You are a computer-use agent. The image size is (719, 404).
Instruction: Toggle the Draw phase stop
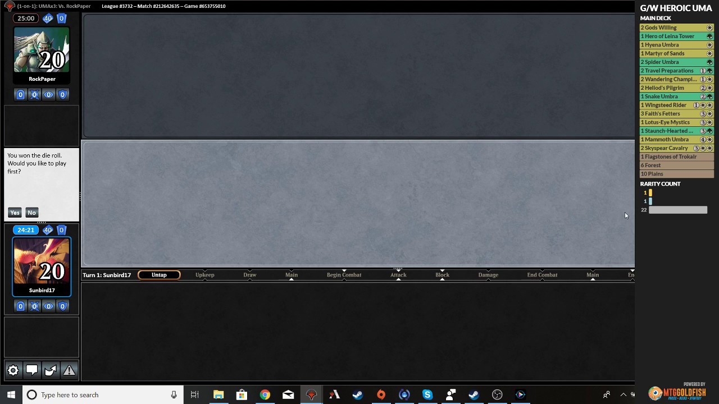[250, 275]
